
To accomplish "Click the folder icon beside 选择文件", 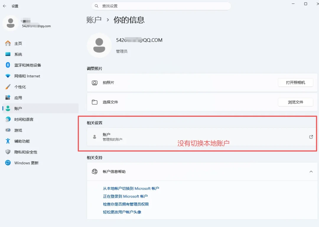I will [x=95, y=102].
